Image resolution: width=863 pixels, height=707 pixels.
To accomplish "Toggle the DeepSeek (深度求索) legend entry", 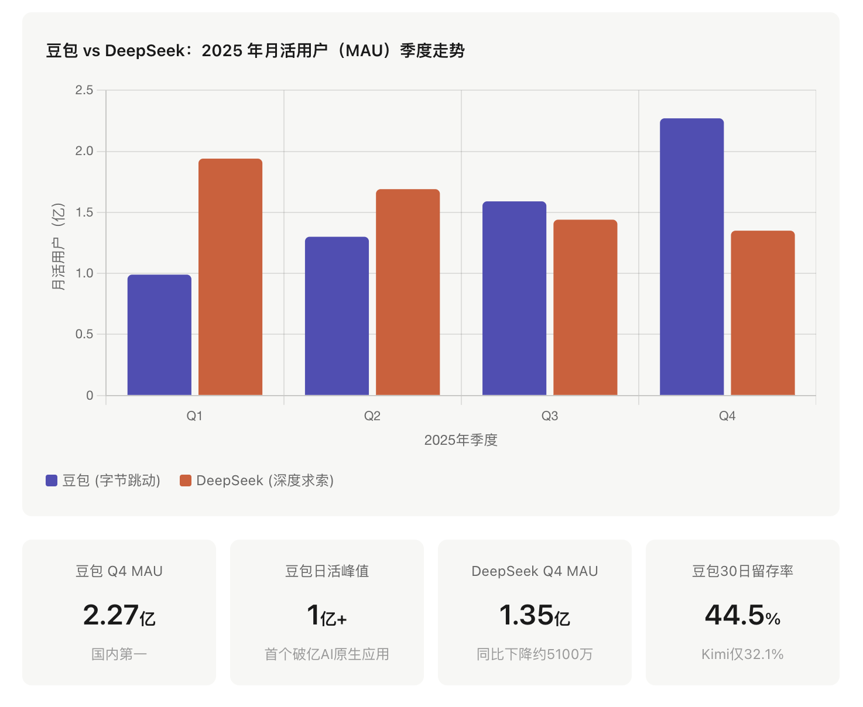I will pyautogui.click(x=257, y=481).
